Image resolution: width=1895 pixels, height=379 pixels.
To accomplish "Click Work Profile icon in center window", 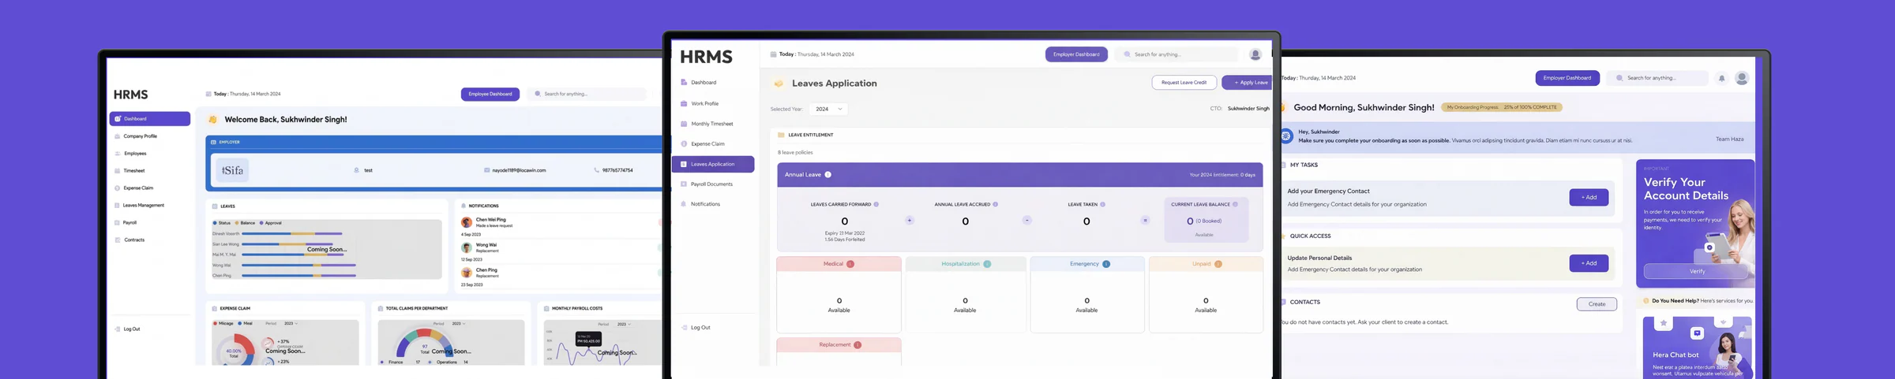I will (x=684, y=104).
